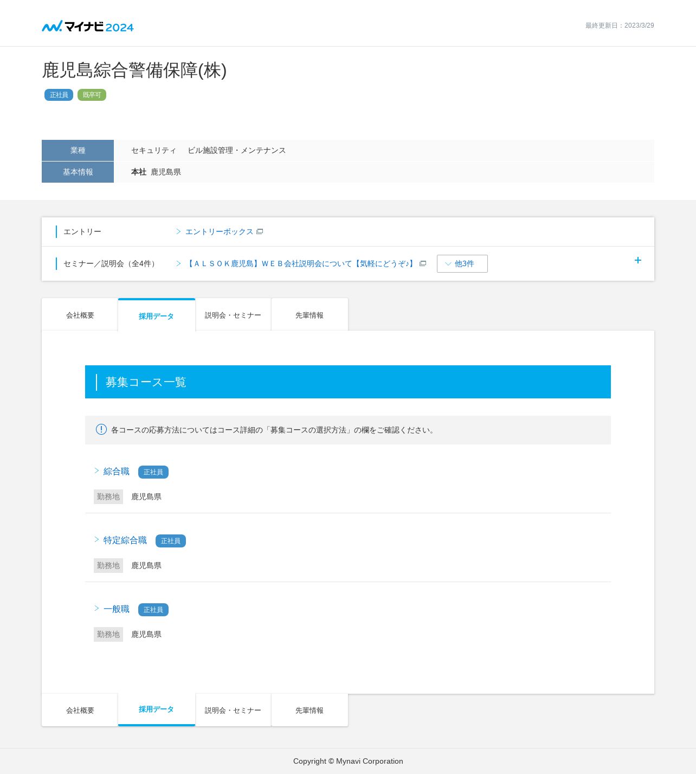Click the 業種 header cell
This screenshot has width=696, height=774.
pos(78,150)
